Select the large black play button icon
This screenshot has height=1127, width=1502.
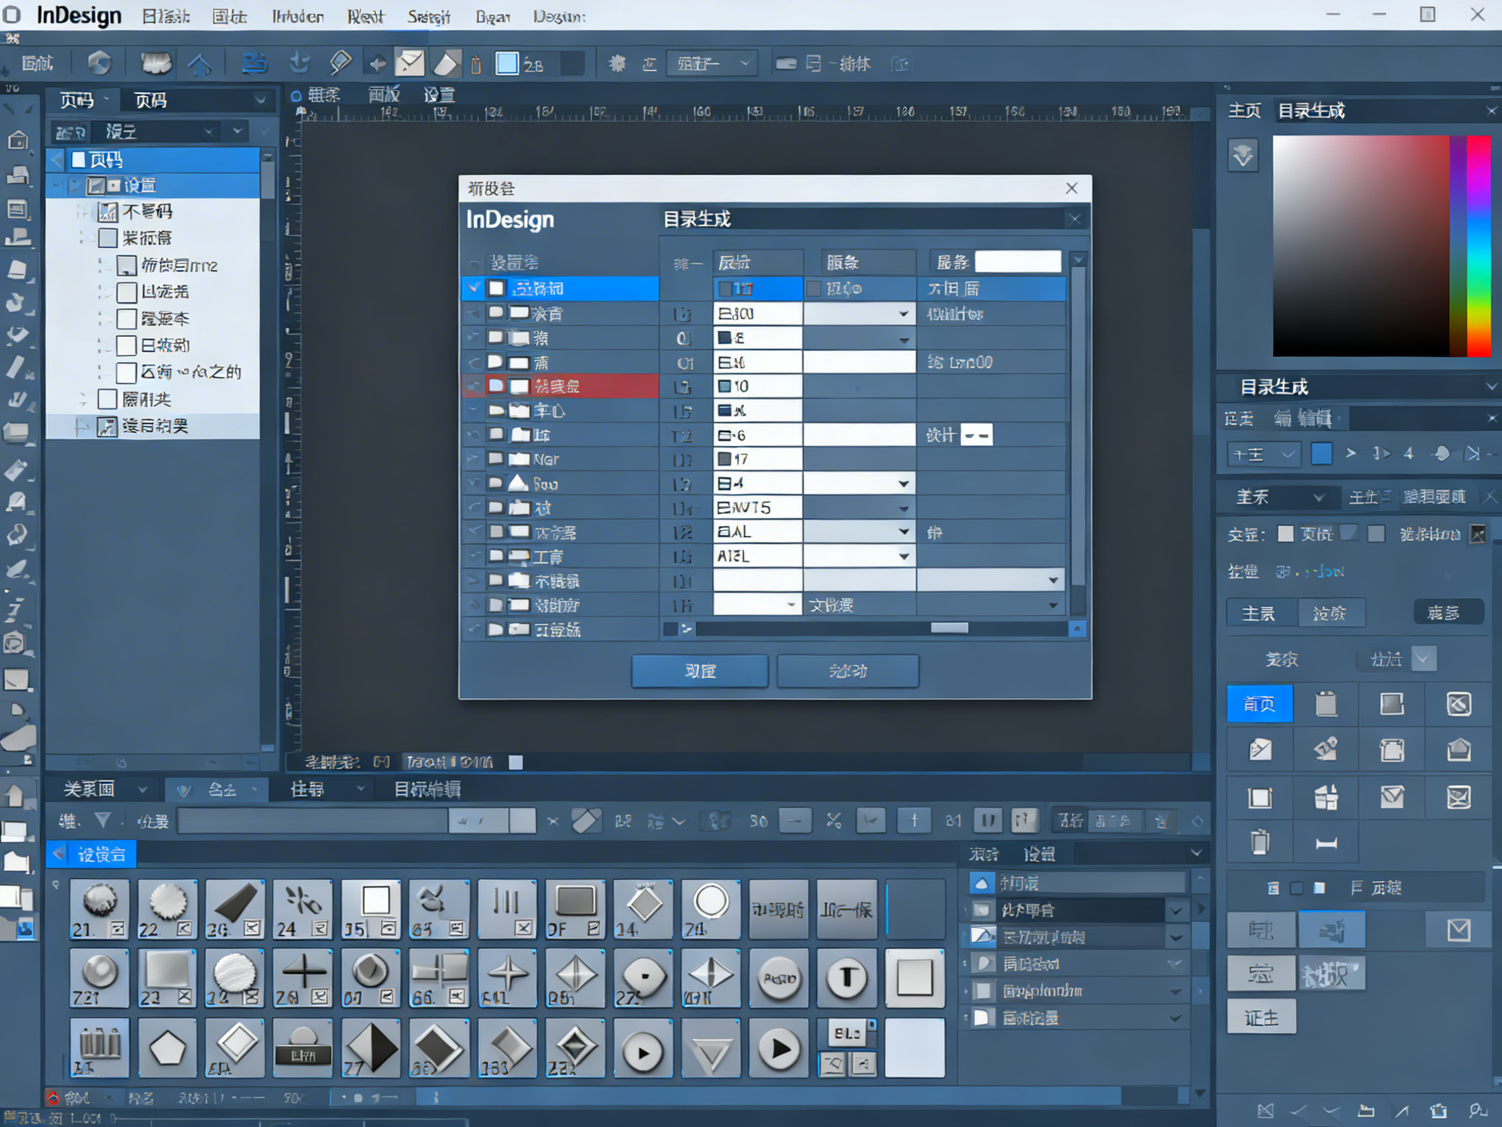[779, 1048]
